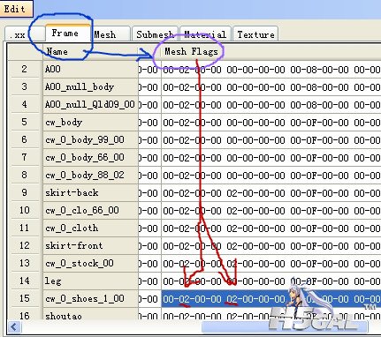
Task: Select row header number 3
Action: pos(25,86)
